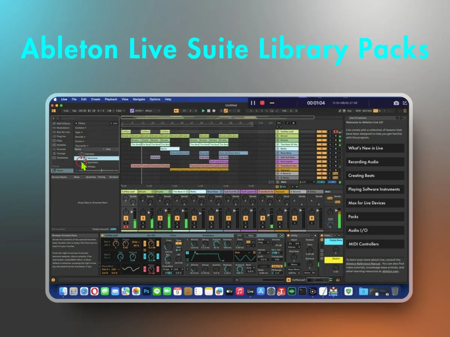The width and height of the screenshot is (450, 337).
Task: Expand the Character filter group
Action: pos(81,146)
